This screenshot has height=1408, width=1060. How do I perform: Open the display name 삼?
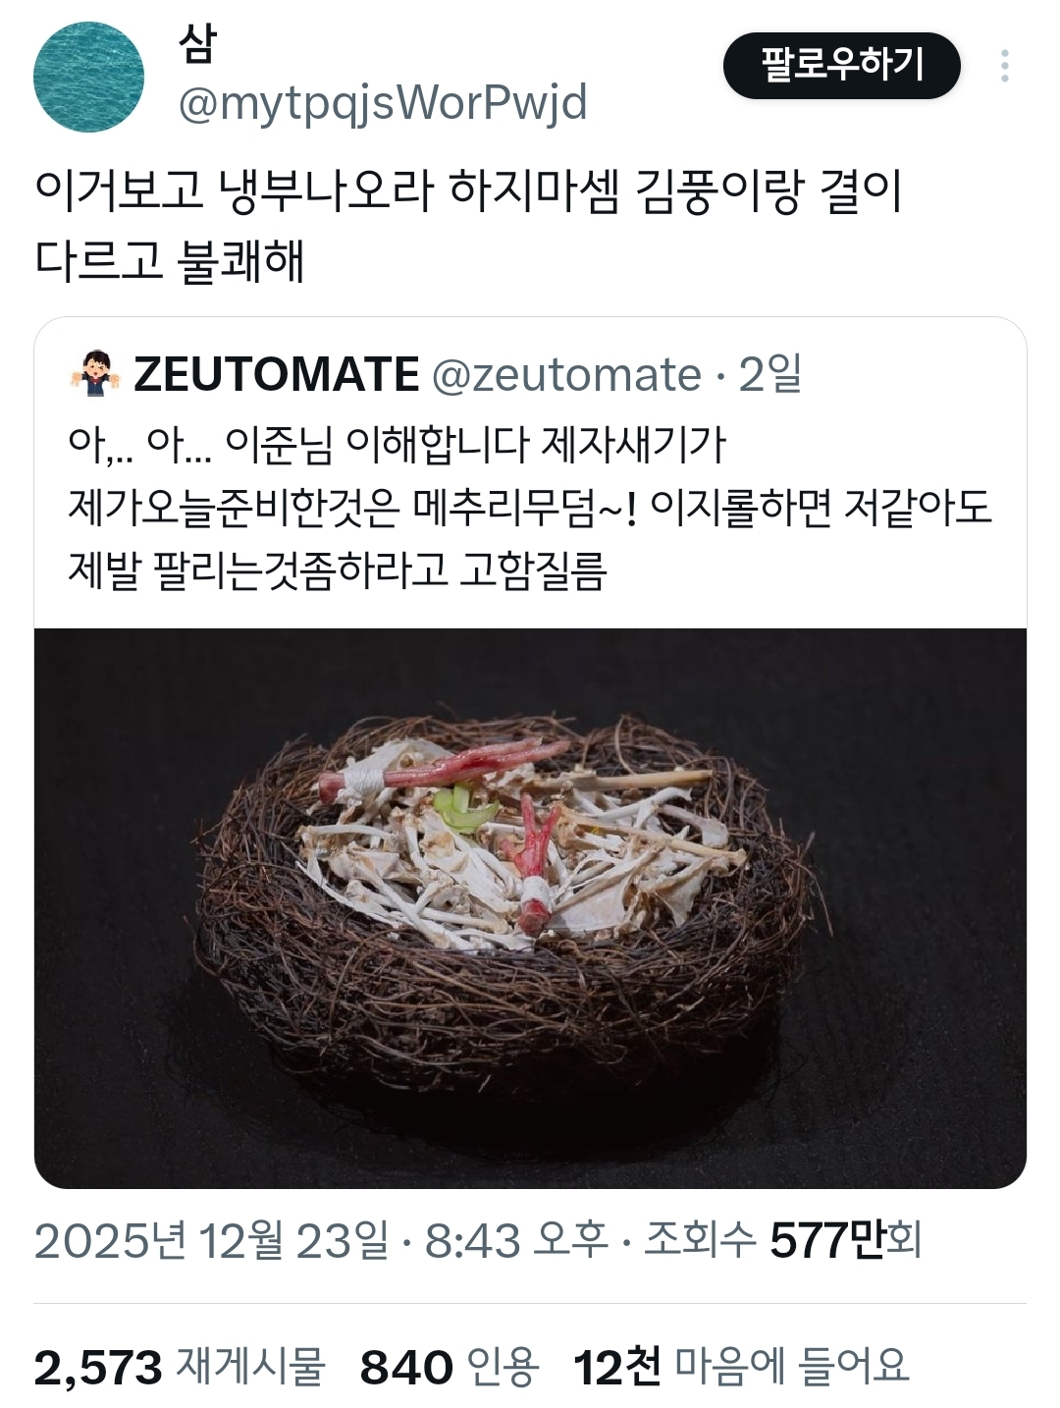(197, 42)
